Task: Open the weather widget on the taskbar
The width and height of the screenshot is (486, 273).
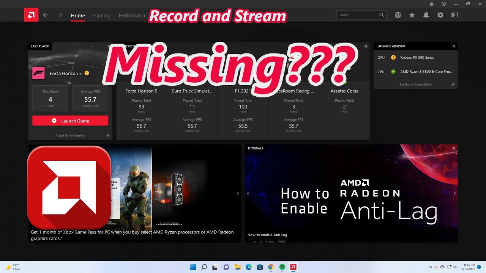Action: click(x=13, y=267)
